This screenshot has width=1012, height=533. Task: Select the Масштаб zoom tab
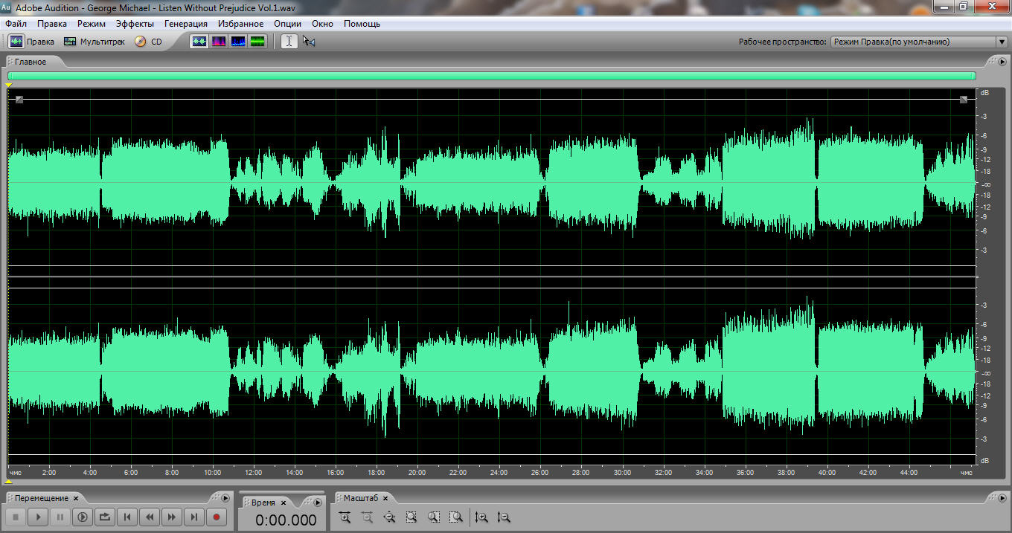(x=360, y=498)
